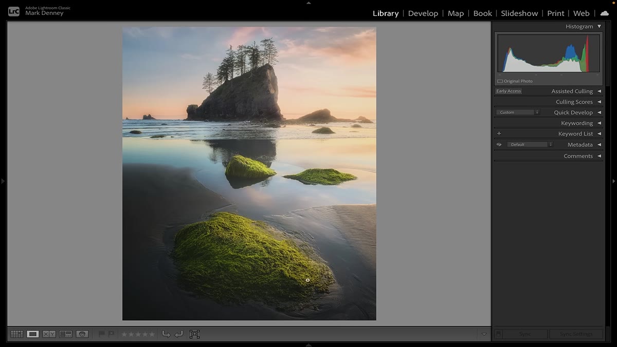Open the Custom preset dropdown in Quick Develop
617x347 pixels.
[518, 112]
